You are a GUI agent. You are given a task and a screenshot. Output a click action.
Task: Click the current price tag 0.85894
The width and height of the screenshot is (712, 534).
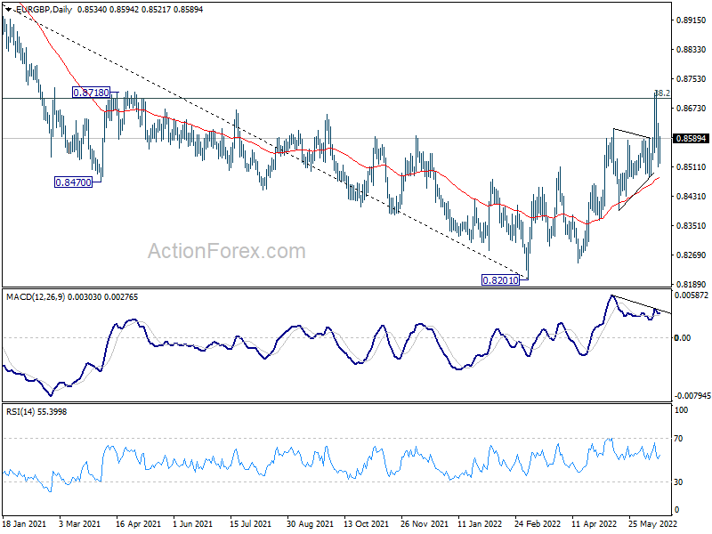click(692, 139)
